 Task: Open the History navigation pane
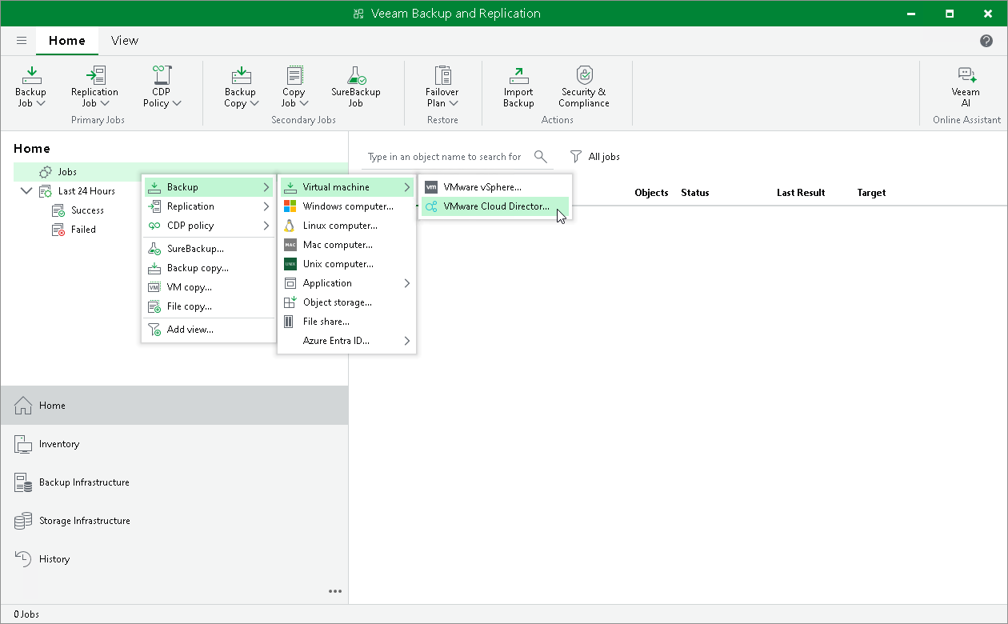click(174, 559)
